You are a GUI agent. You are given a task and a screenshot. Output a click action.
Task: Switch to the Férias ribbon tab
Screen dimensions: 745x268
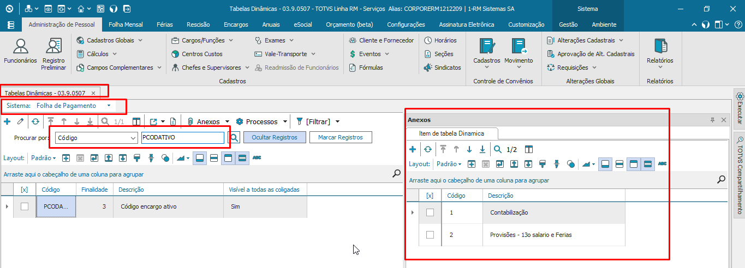(164, 25)
